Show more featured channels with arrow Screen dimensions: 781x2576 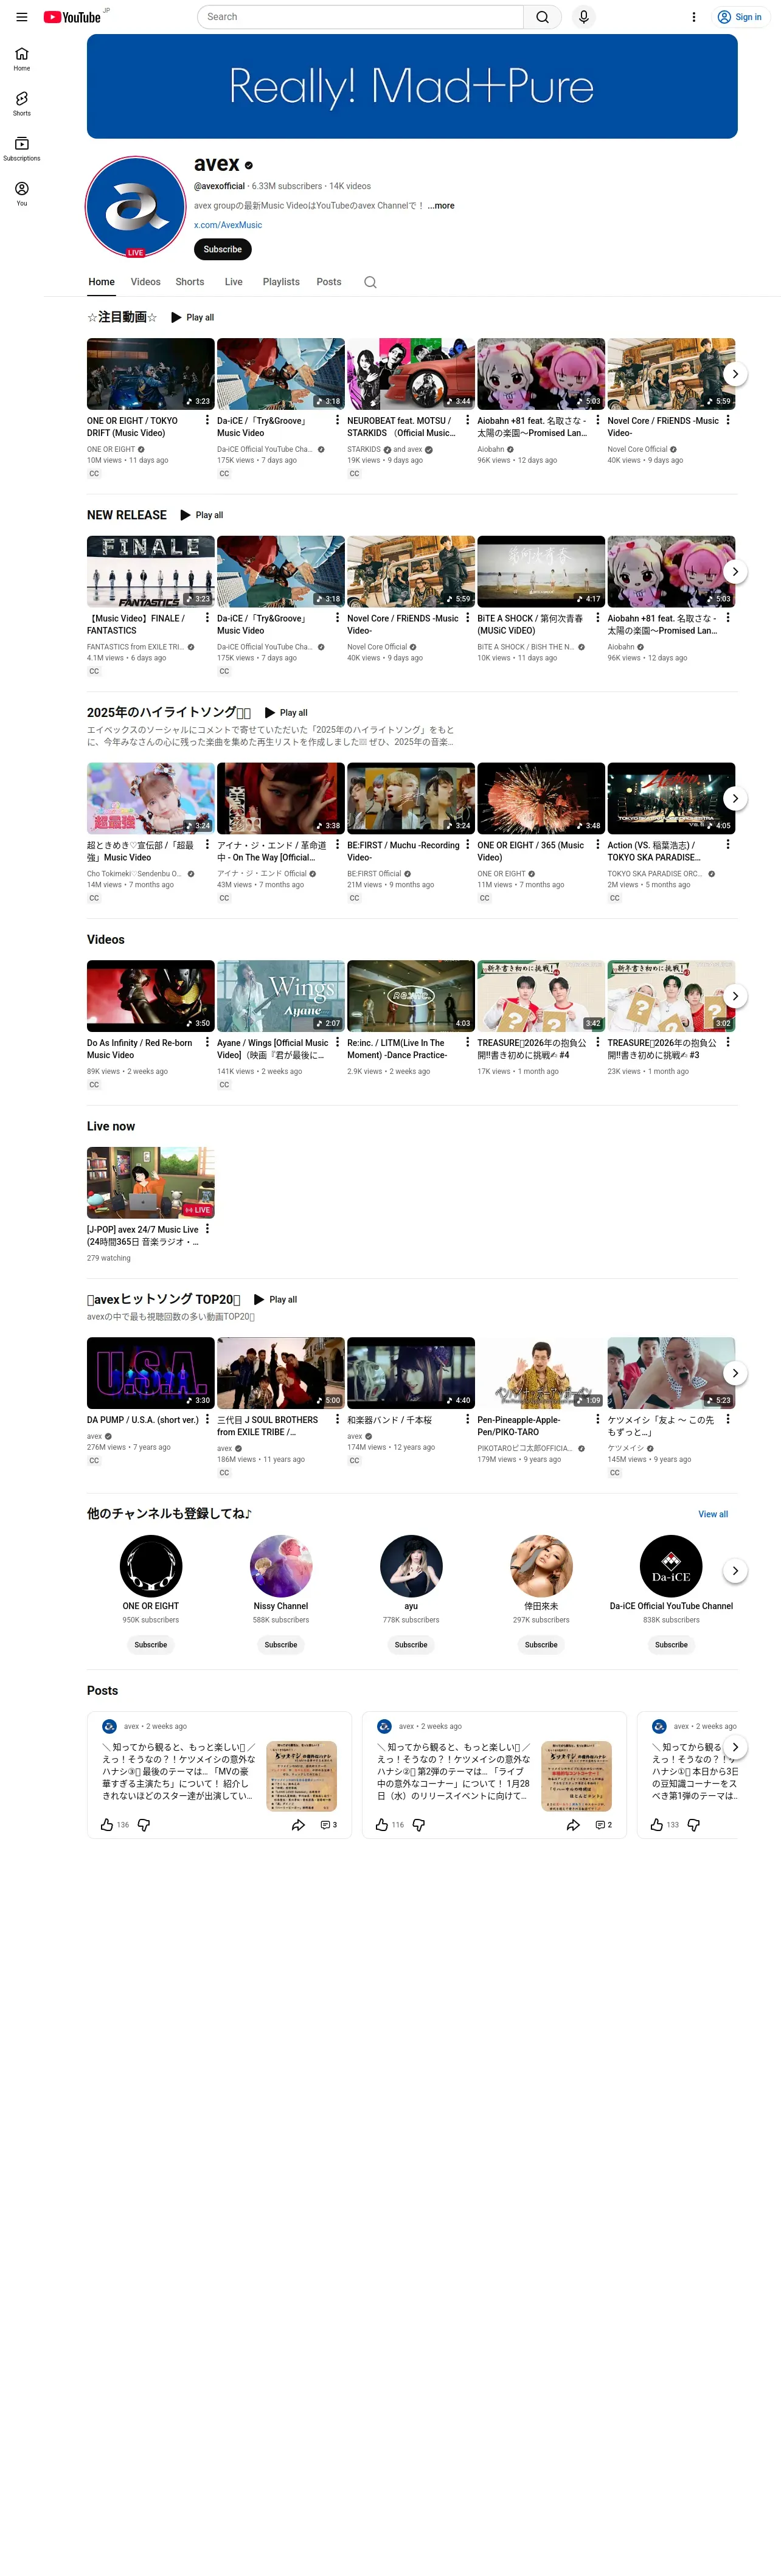(x=735, y=1571)
